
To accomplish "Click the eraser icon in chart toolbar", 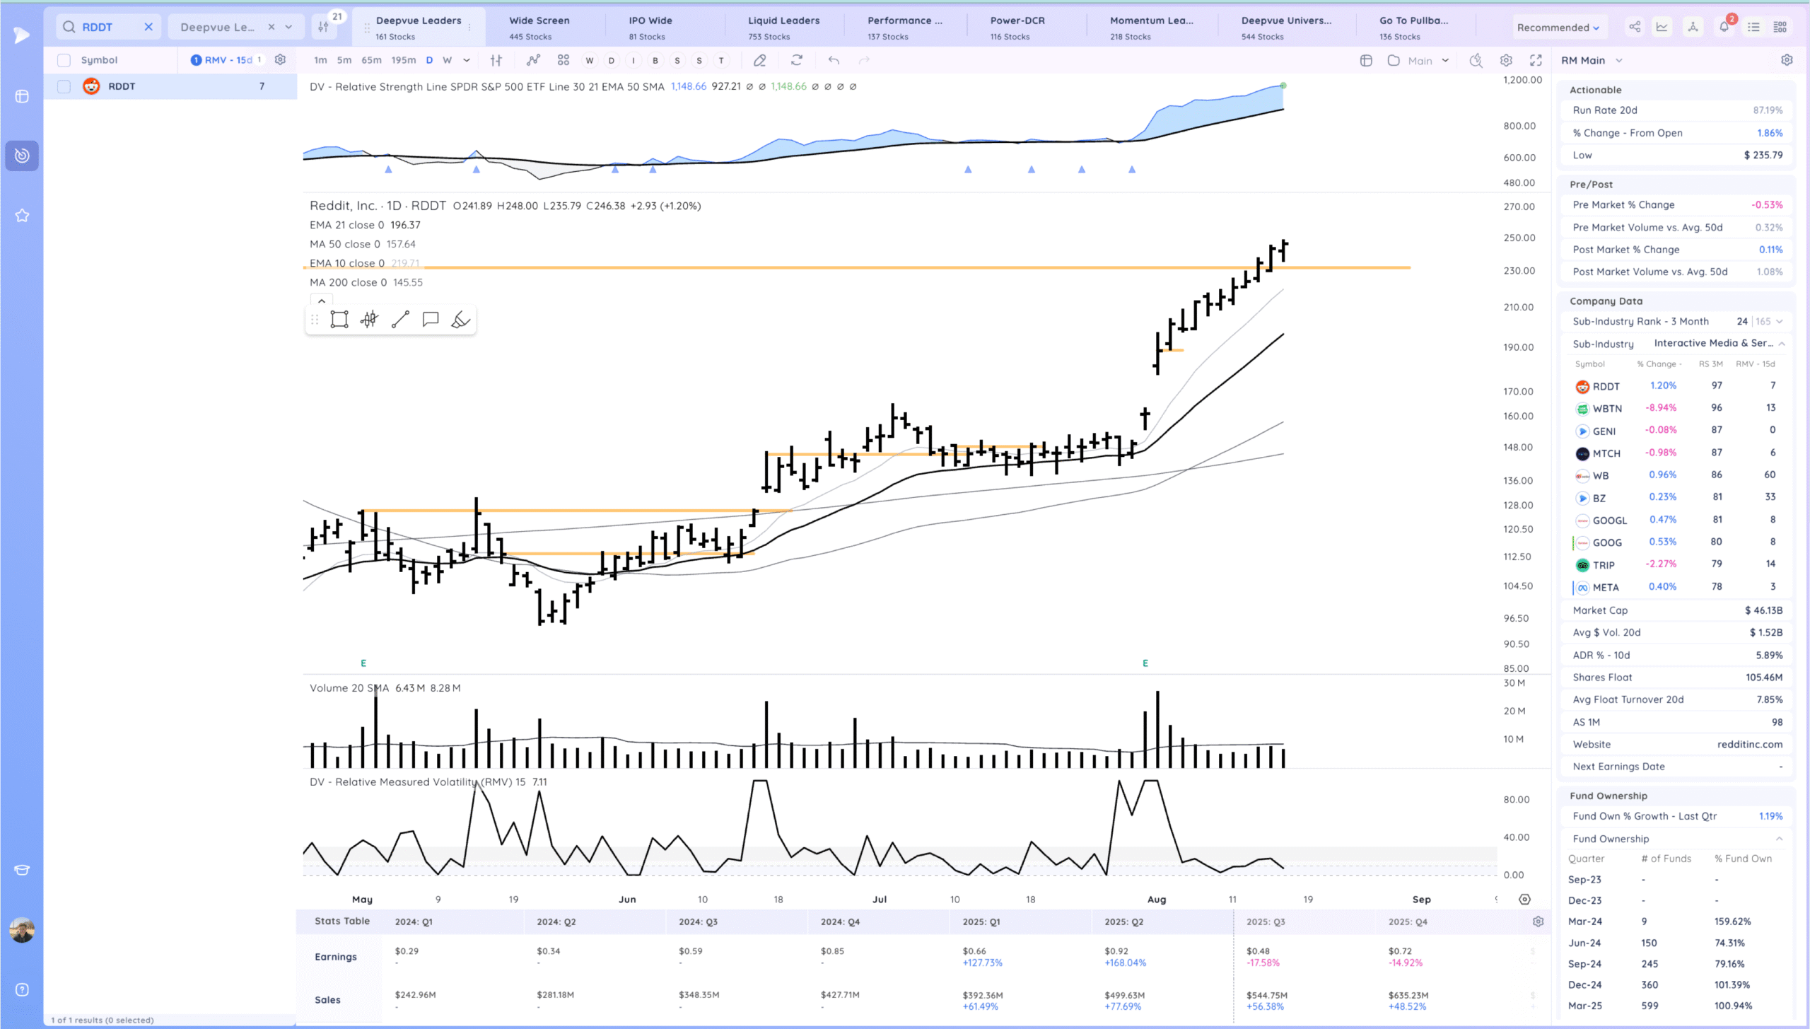I will [759, 60].
